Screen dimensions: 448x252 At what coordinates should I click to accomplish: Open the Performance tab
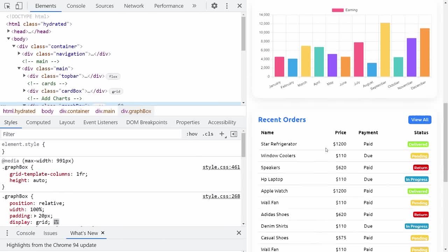tap(169, 6)
